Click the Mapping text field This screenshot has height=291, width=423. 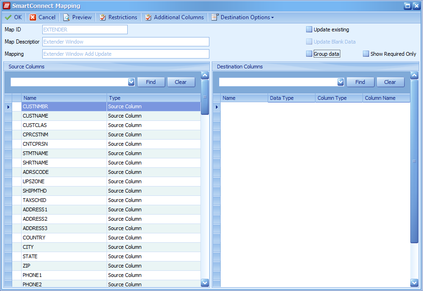(126, 54)
